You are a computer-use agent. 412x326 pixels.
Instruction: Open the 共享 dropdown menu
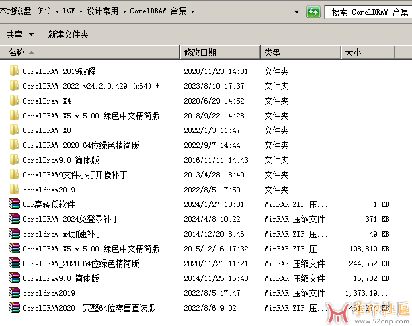pos(20,34)
